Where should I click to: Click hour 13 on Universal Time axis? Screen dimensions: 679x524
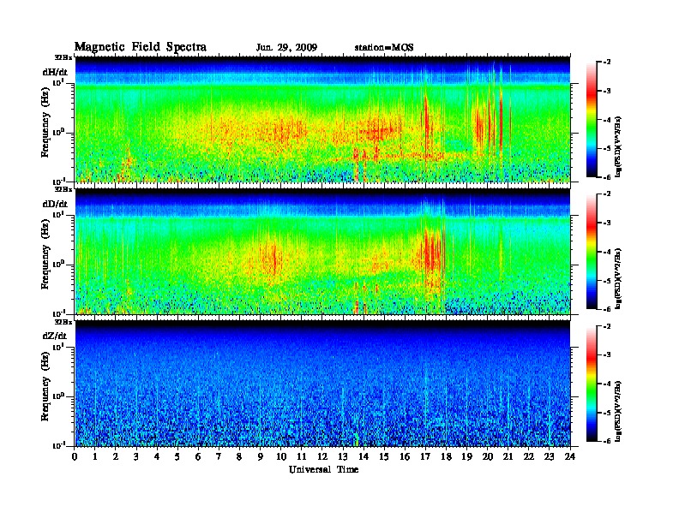pyautogui.click(x=343, y=457)
